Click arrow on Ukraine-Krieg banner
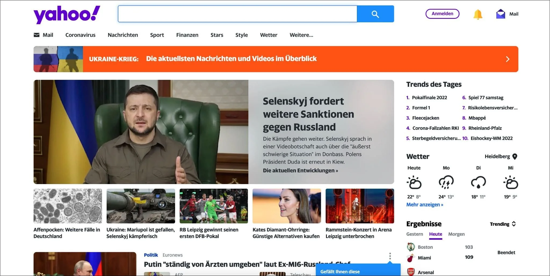Image resolution: width=550 pixels, height=276 pixels. coord(508,59)
